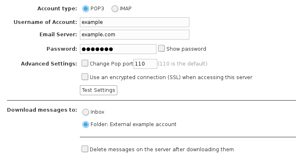
Task: Tick the Change Pop port checkbox
Action: click(x=85, y=63)
